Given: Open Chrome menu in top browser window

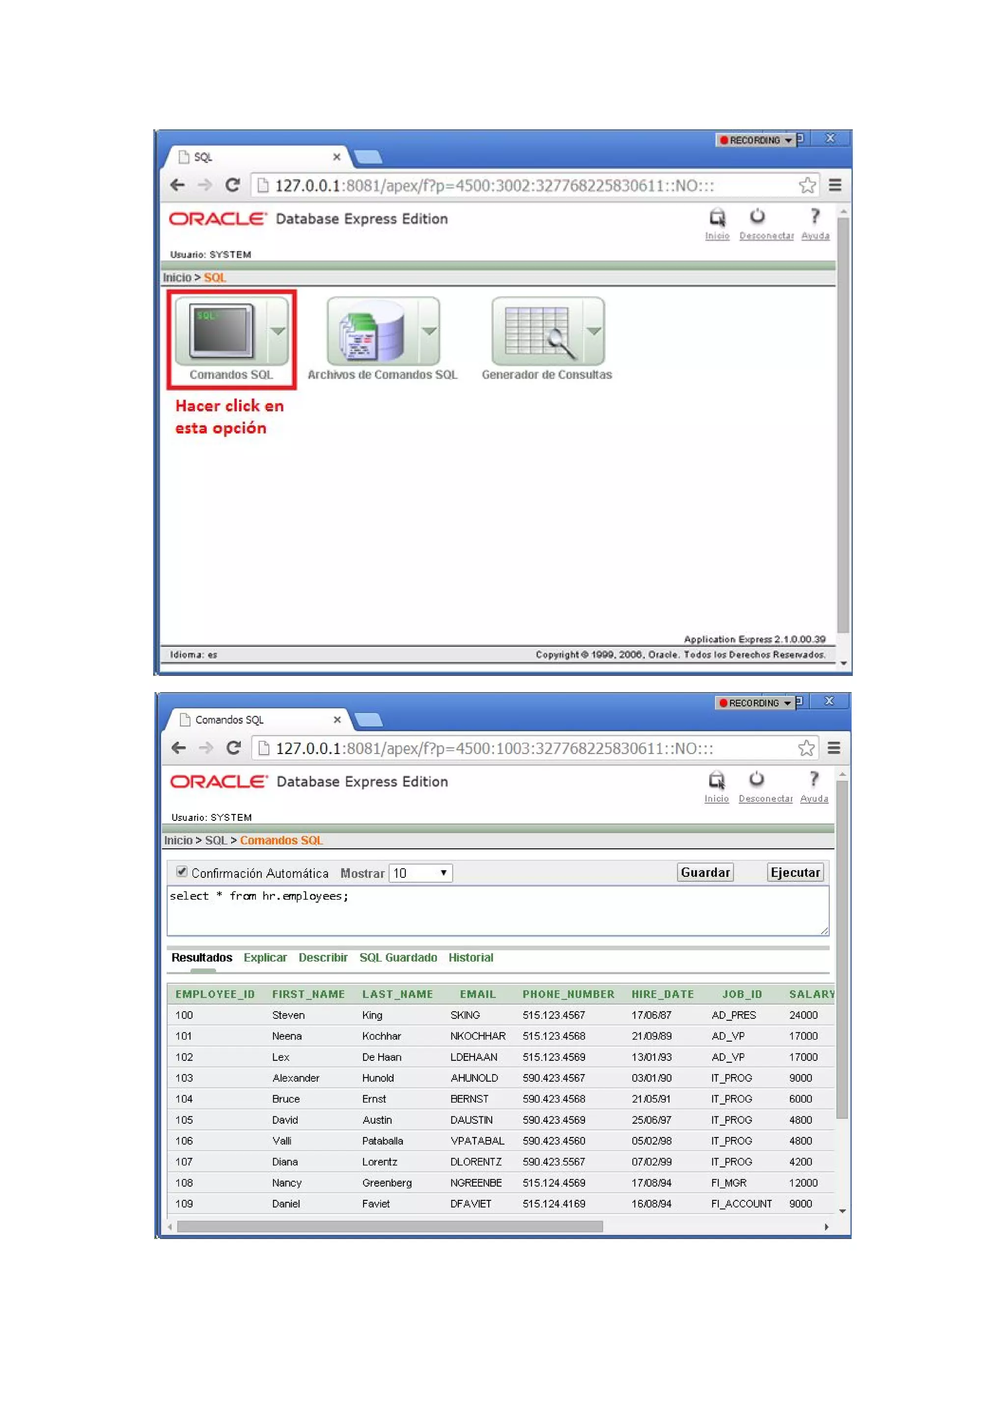Looking at the screenshot, I should click(x=834, y=185).
